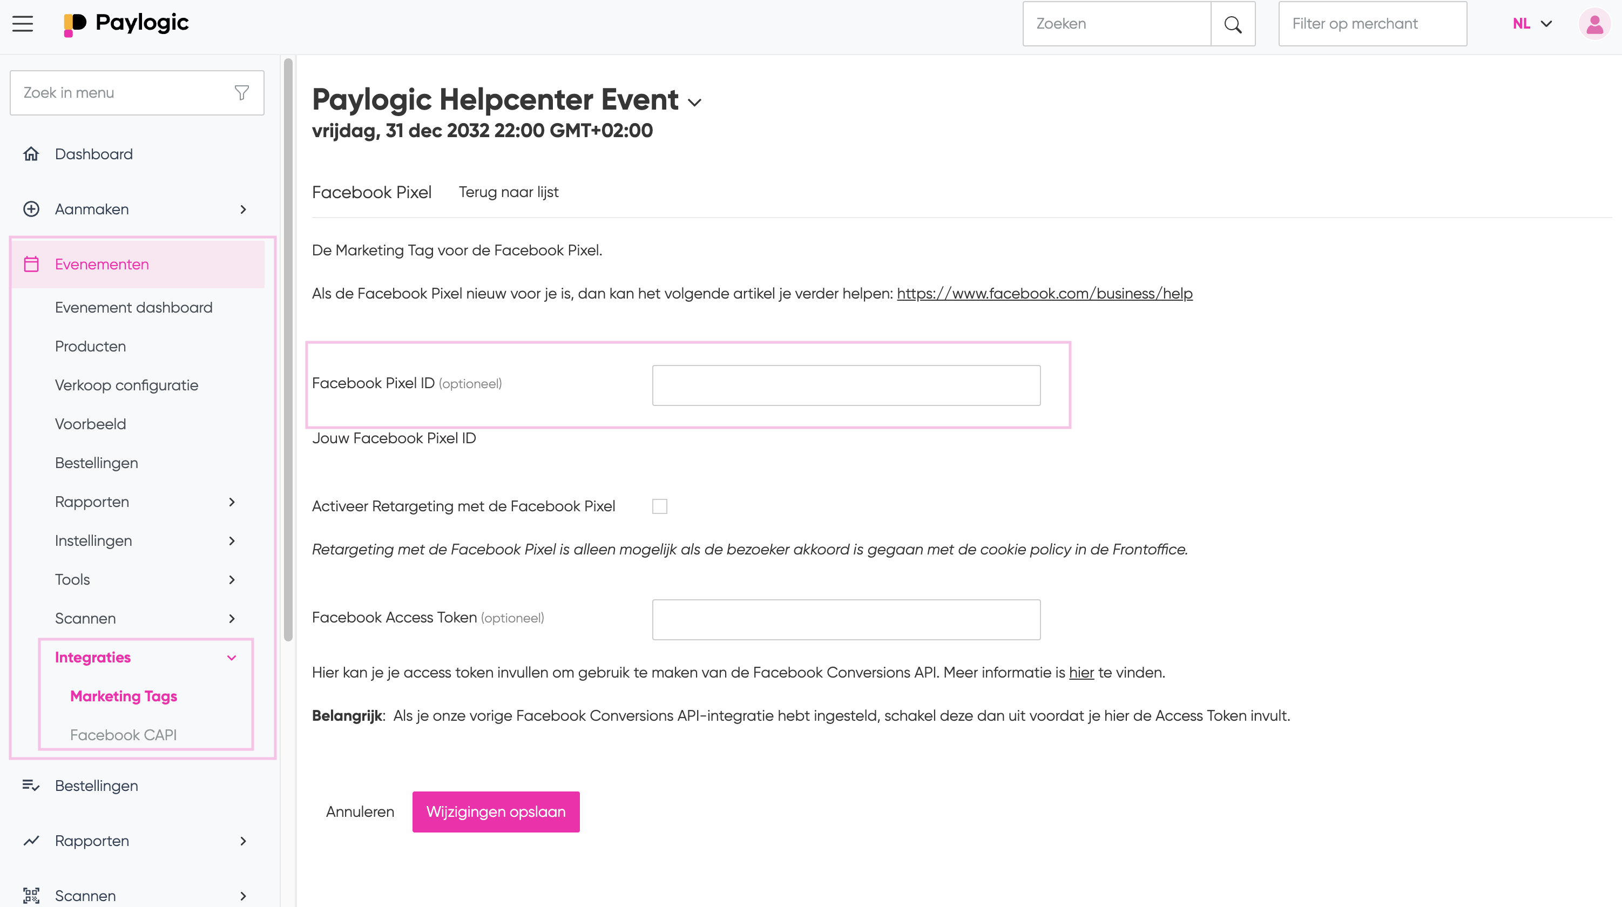
Task: Click the Dashboard home icon
Action: 31,154
